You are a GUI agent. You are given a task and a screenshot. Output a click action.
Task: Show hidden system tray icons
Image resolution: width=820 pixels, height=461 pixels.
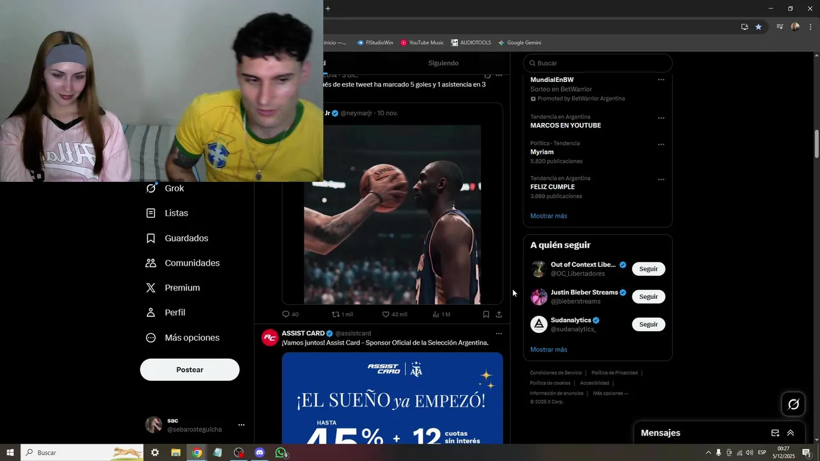(x=708, y=453)
